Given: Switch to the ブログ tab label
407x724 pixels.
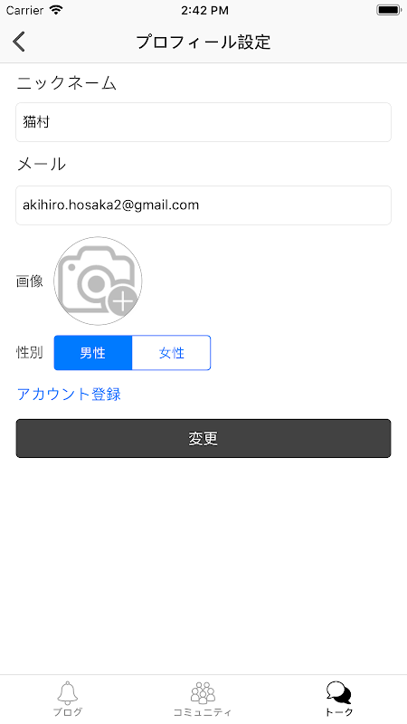Looking at the screenshot, I should (x=68, y=712).
